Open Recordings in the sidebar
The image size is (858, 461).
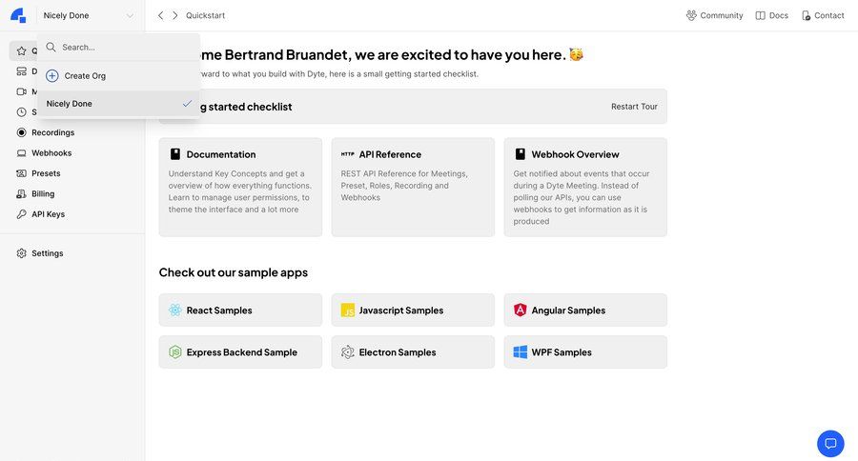pos(52,132)
